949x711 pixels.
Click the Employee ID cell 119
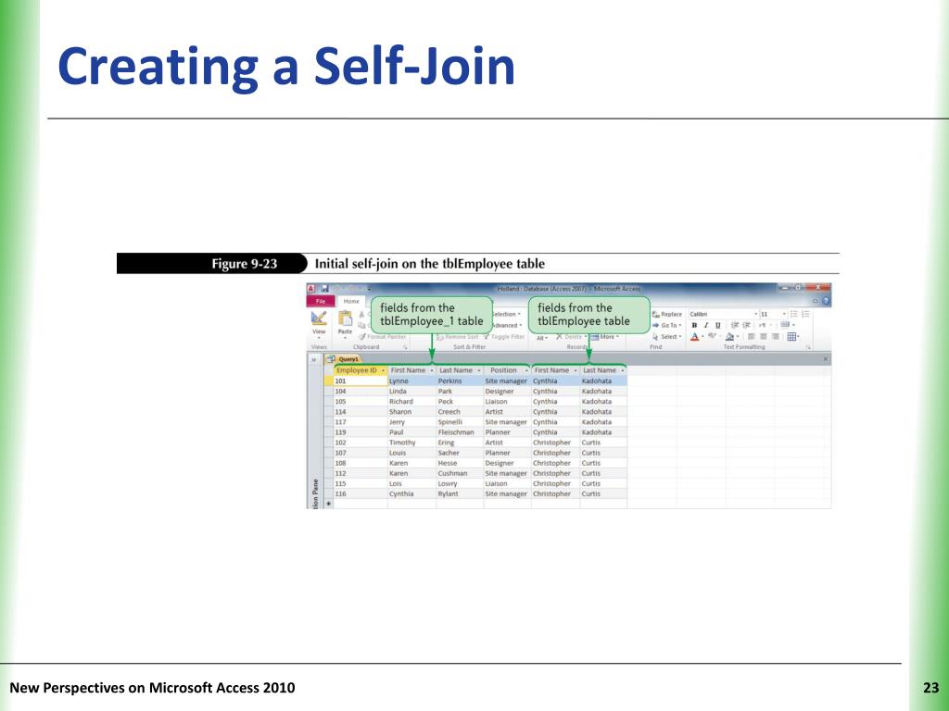pyautogui.click(x=361, y=433)
